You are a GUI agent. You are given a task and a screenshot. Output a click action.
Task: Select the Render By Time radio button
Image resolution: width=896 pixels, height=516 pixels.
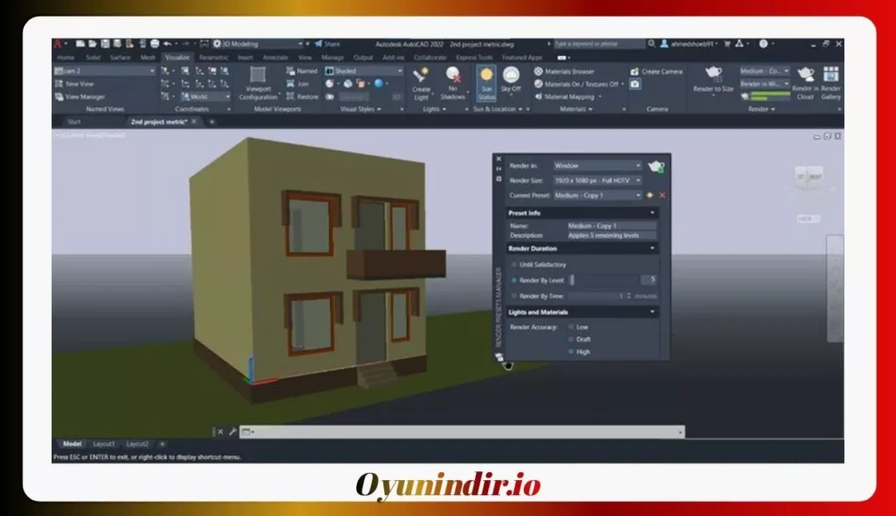(x=514, y=296)
